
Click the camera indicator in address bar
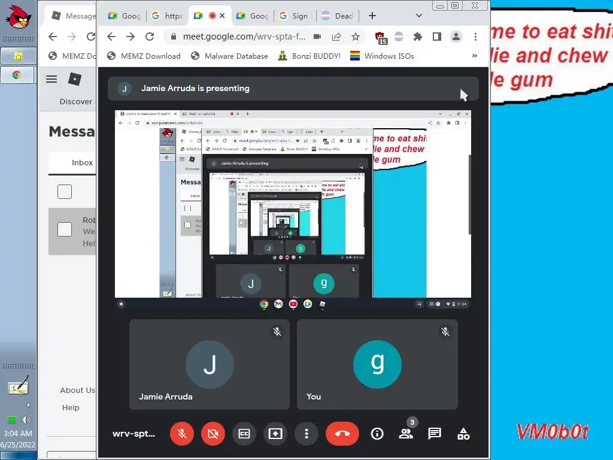point(317,37)
